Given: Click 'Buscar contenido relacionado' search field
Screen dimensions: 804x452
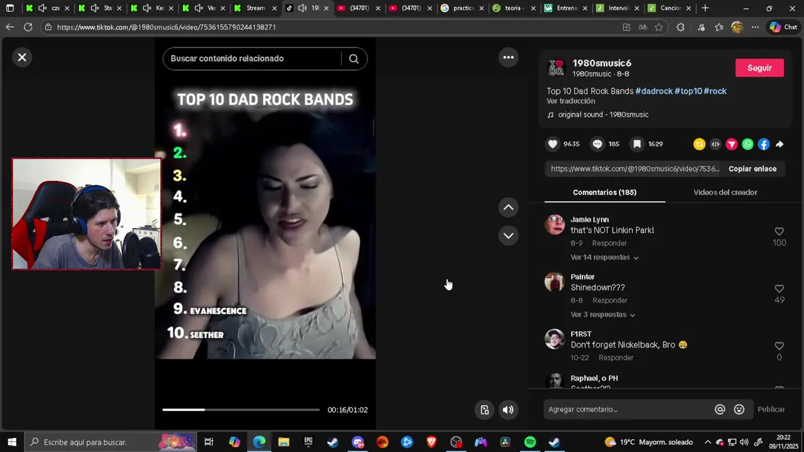Looking at the screenshot, I should tap(254, 58).
